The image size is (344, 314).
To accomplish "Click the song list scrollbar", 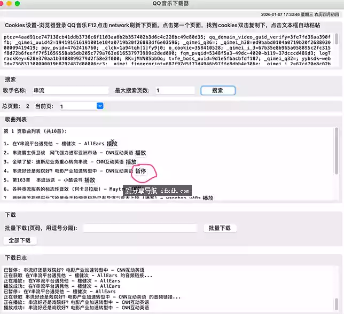I will [x=337, y=151].
